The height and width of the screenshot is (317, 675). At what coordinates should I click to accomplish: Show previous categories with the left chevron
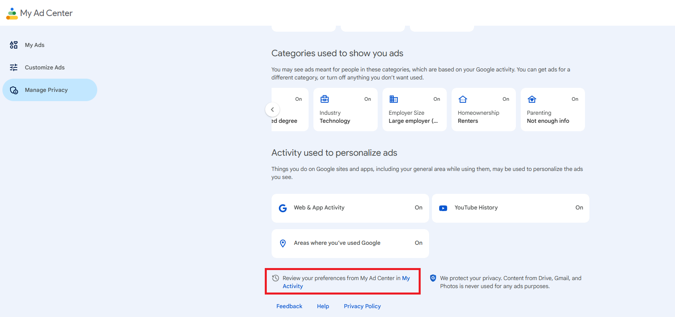[272, 110]
